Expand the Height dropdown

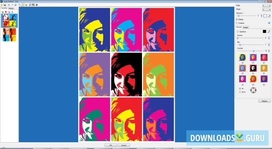266,10
